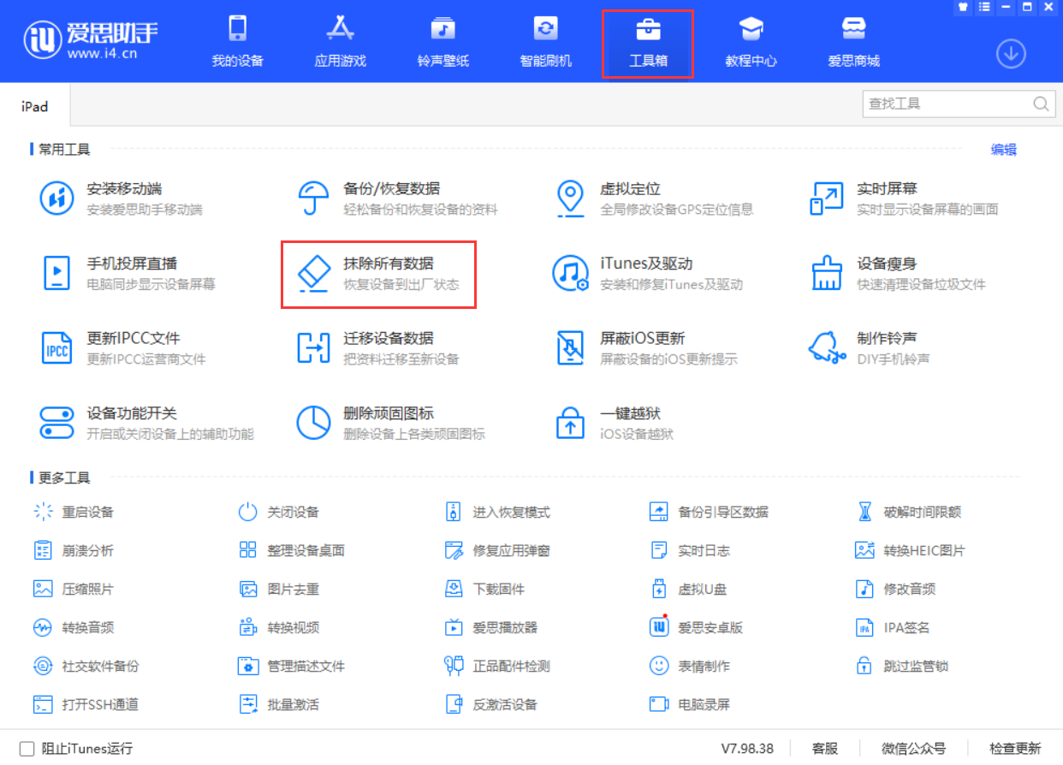Launch 图片去重 tool
This screenshot has width=1063, height=765.
coord(279,589)
